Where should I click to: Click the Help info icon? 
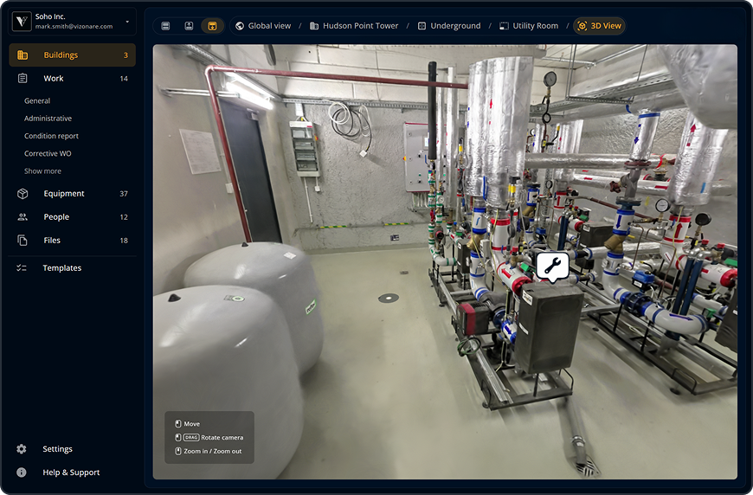click(x=22, y=472)
